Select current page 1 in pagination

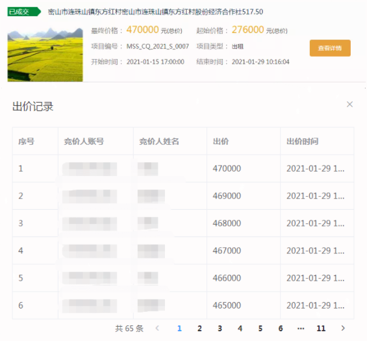[179, 328]
